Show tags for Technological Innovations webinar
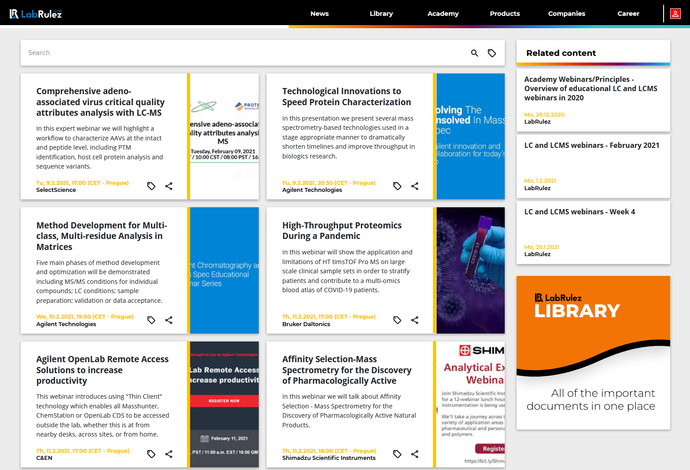This screenshot has height=470, width=690. point(397,186)
